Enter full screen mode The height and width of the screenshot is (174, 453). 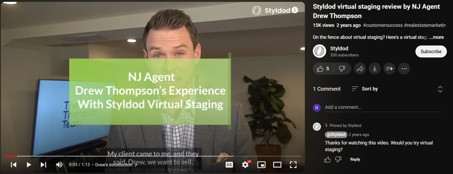(x=293, y=165)
